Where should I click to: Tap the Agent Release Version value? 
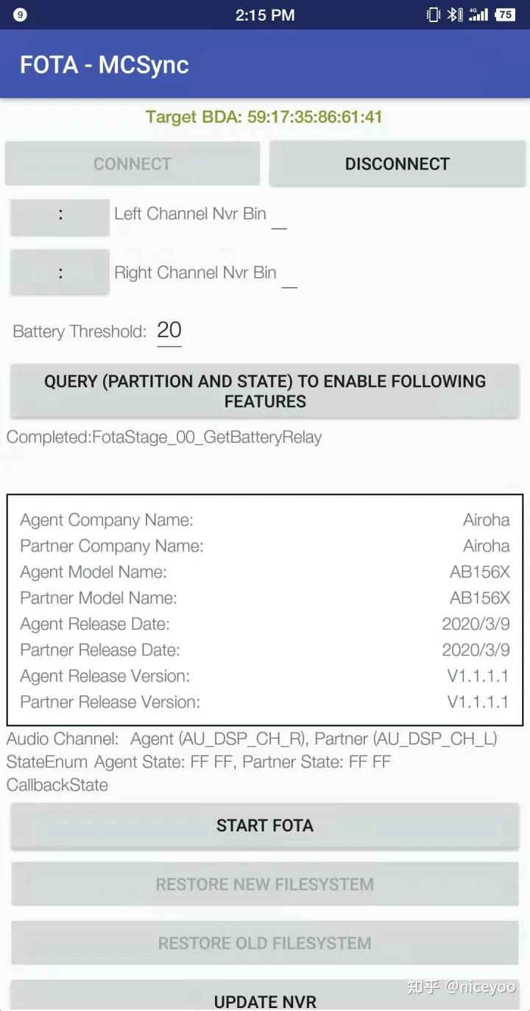tap(478, 676)
